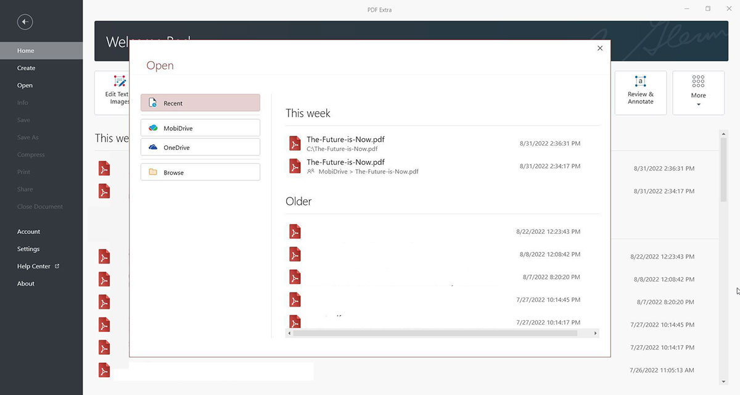Click the Browse folder icon
Image resolution: width=740 pixels, height=395 pixels.
click(153, 172)
